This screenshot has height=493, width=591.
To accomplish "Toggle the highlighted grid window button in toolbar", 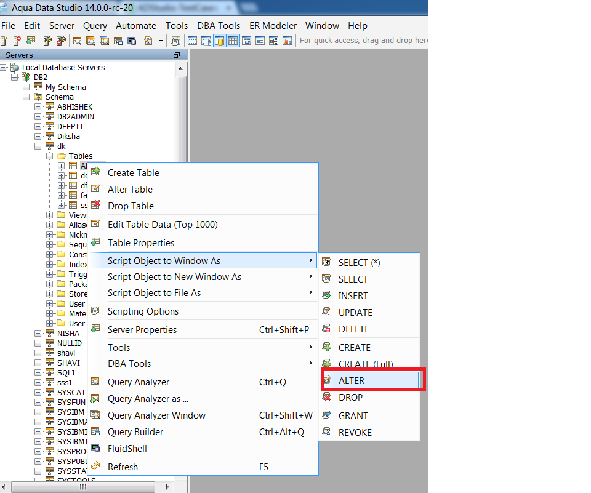I will pos(233,41).
